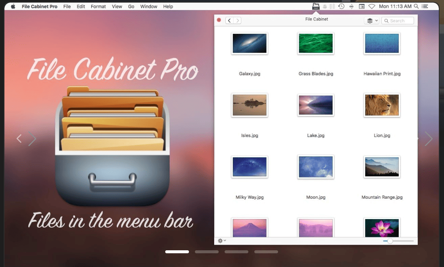Viewport: 444px width, 267px height.
Task: Click the Lake.jpg file name
Action: pyautogui.click(x=316, y=135)
